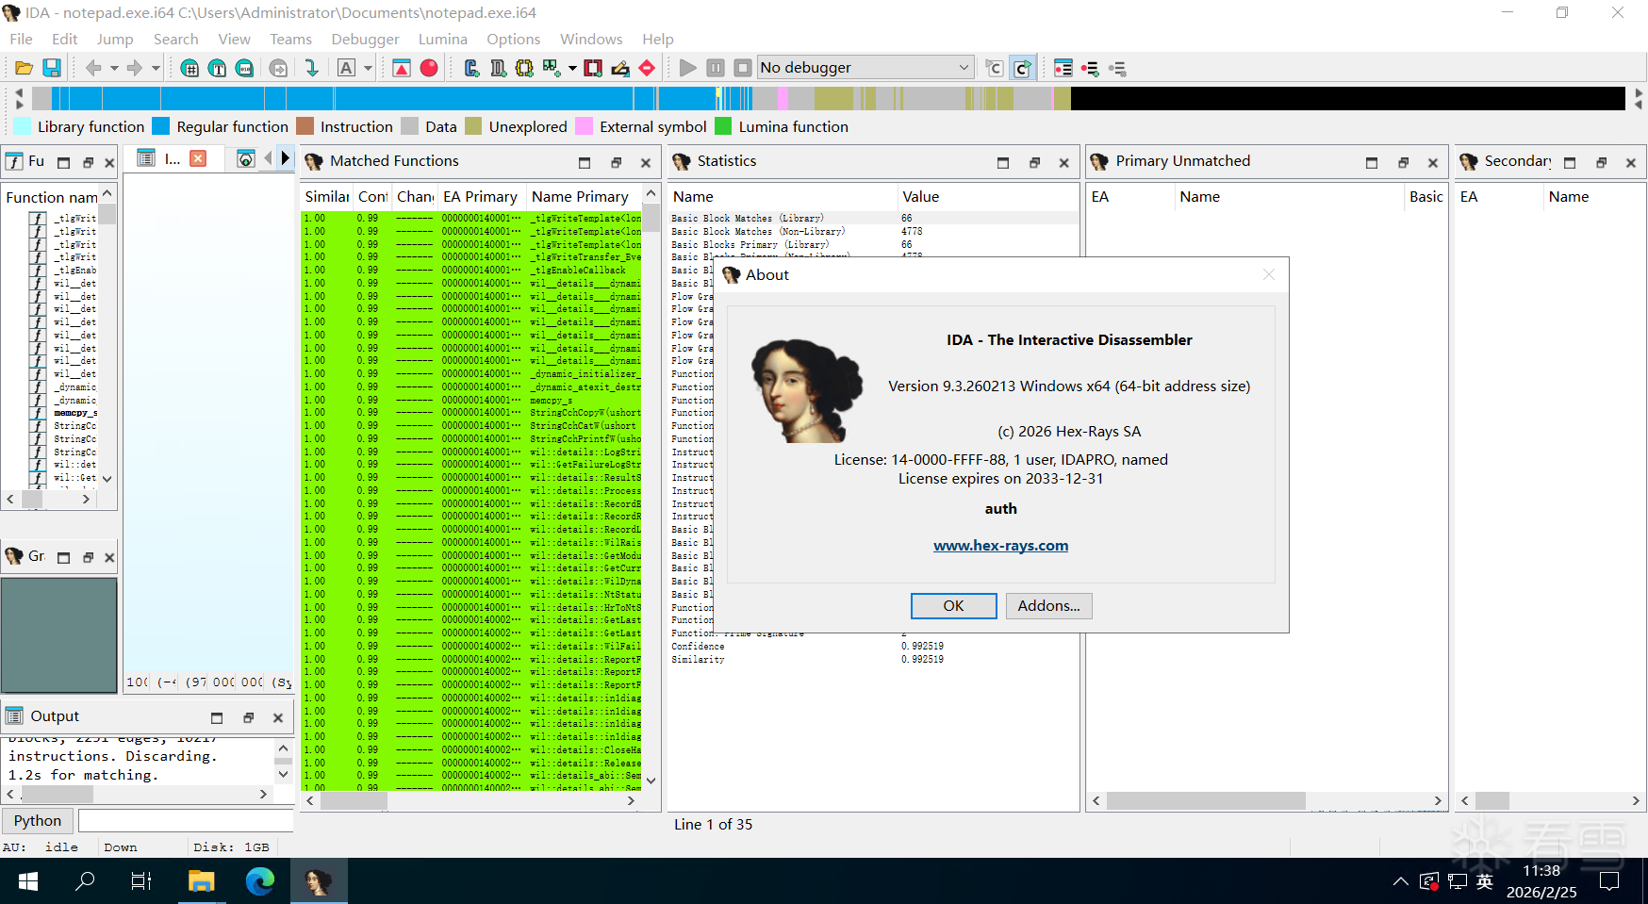Start the debugger with the play icon
The width and height of the screenshot is (1648, 904).
click(x=688, y=68)
